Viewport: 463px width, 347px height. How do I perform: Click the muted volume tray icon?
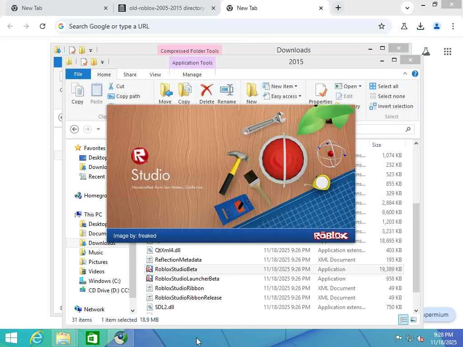pos(420,338)
